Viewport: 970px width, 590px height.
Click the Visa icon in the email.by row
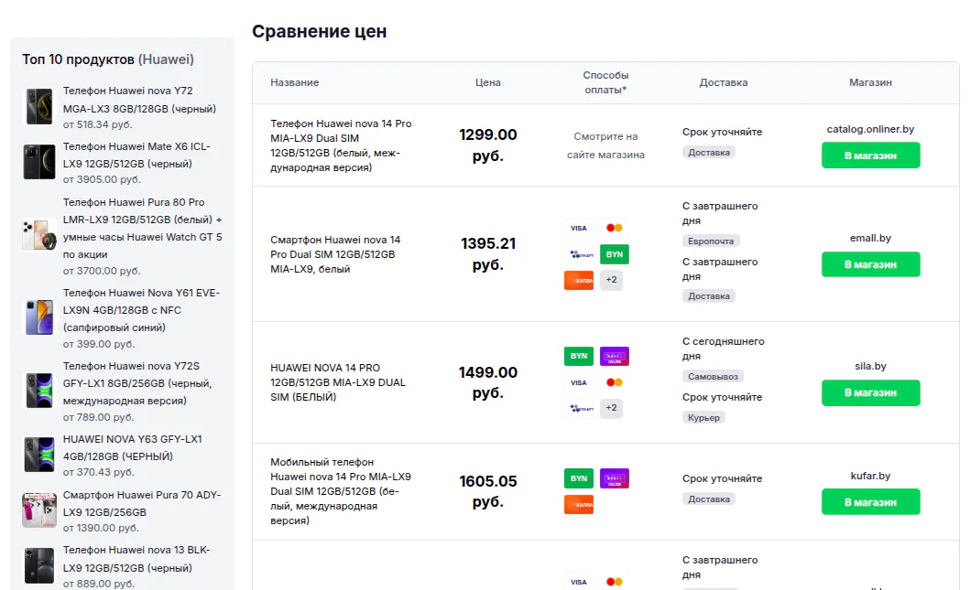point(578,228)
